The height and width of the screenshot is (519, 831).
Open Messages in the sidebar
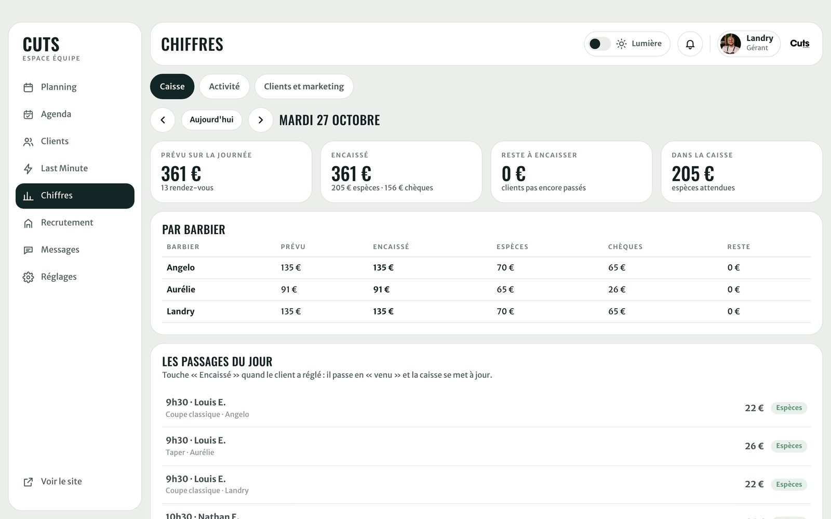[x=75, y=250]
